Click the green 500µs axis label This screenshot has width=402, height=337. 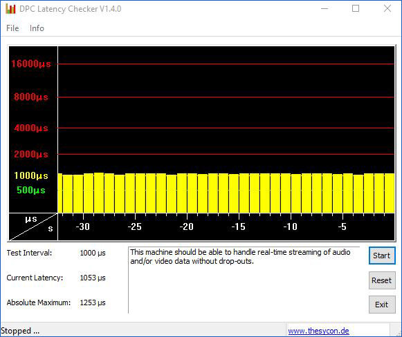31,190
